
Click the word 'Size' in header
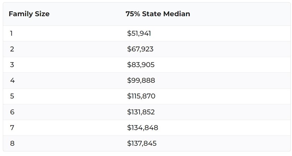click(x=42, y=14)
